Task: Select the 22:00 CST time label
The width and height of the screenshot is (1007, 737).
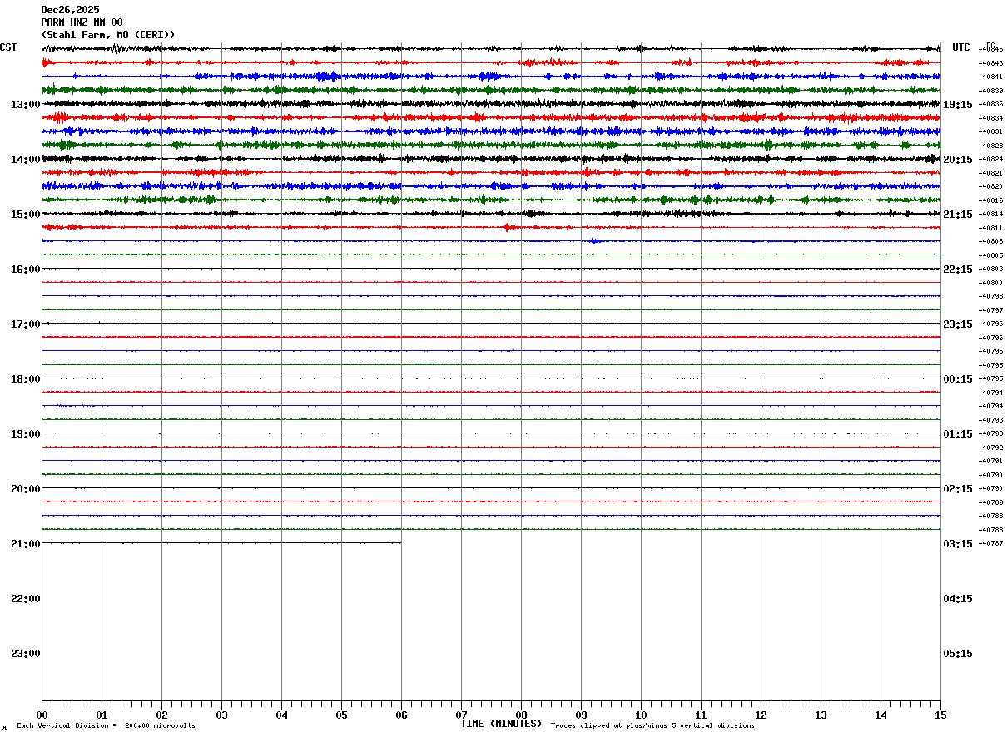Action: pyautogui.click(x=25, y=599)
